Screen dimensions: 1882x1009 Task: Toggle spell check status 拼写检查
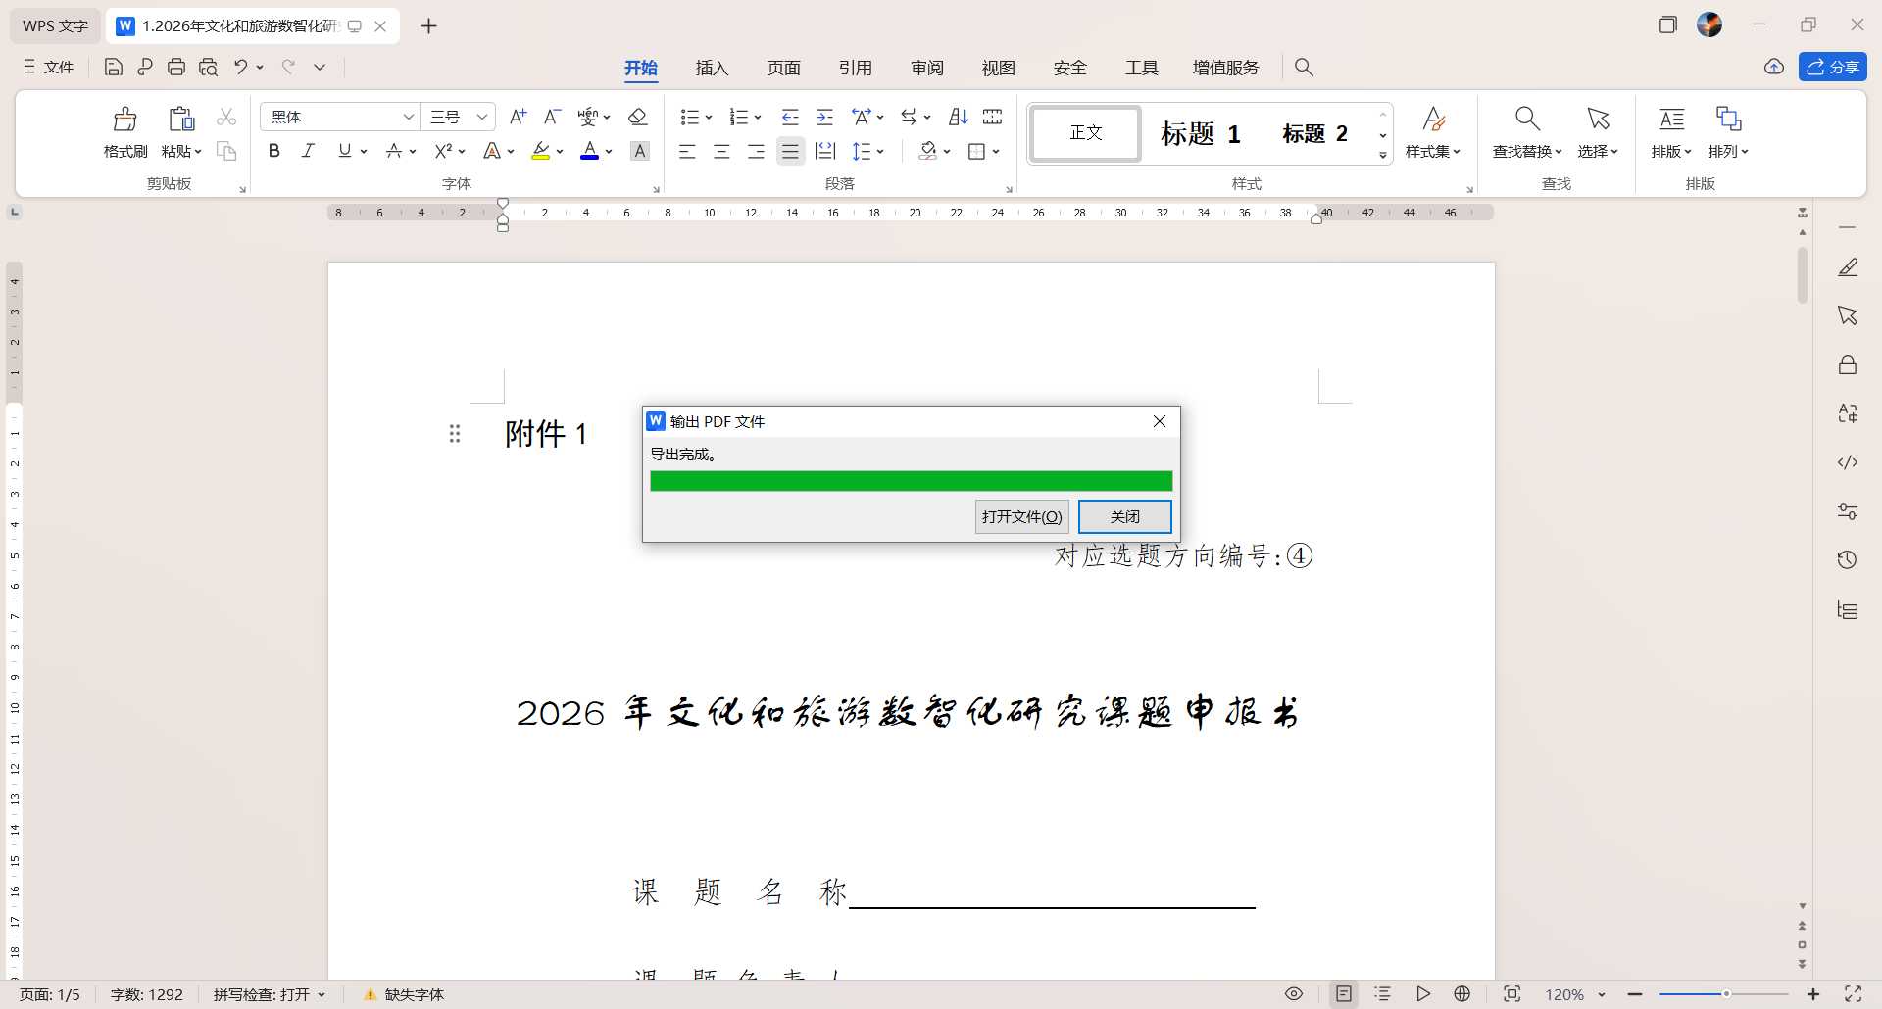pyautogui.click(x=269, y=994)
